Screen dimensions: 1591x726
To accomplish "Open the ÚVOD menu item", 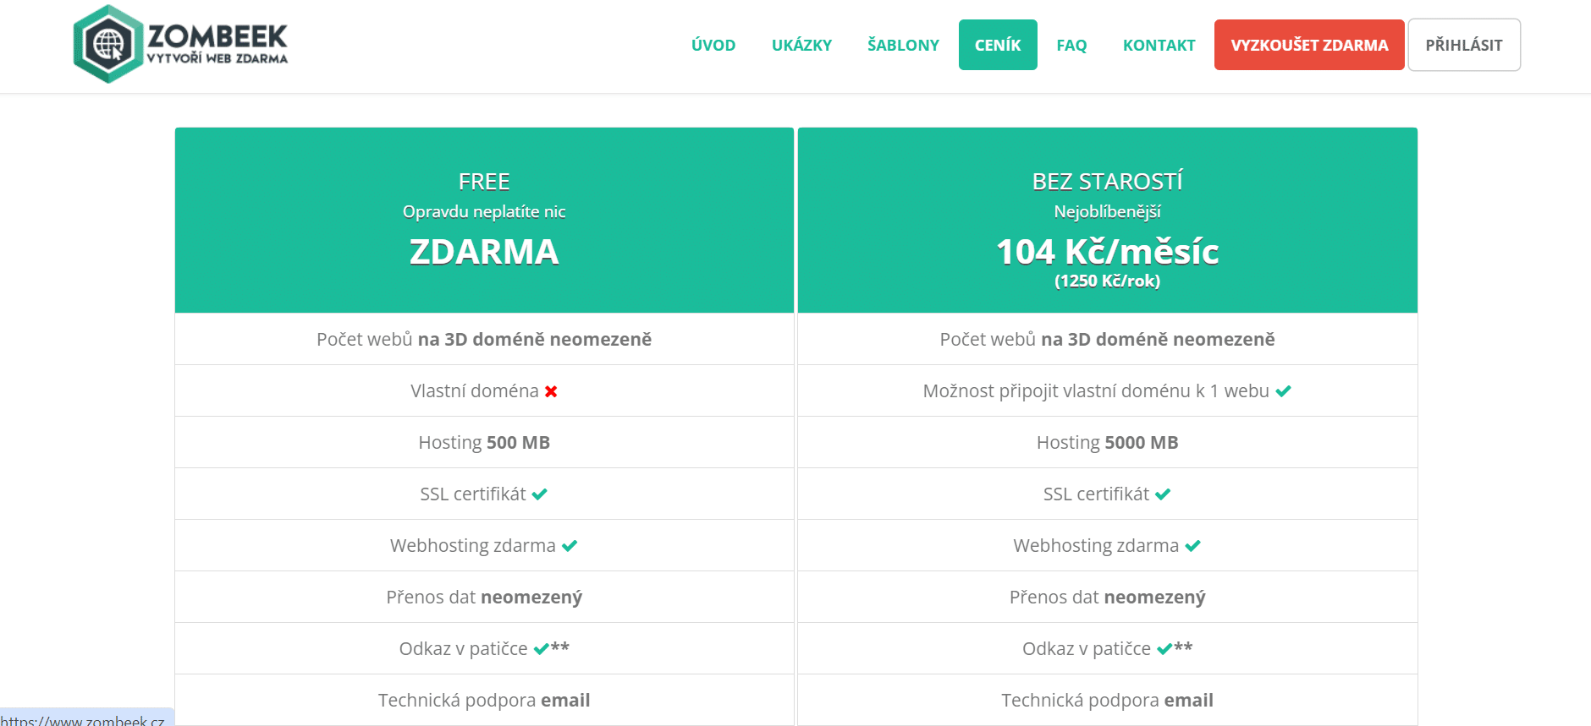I will click(x=713, y=45).
